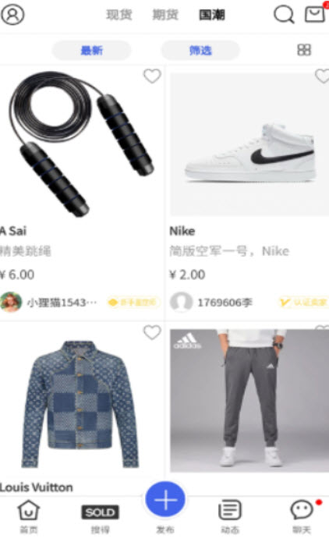Viewport: 329px width, 542px height.
Task: Open the 筛选 filter options
Action: click(200, 51)
